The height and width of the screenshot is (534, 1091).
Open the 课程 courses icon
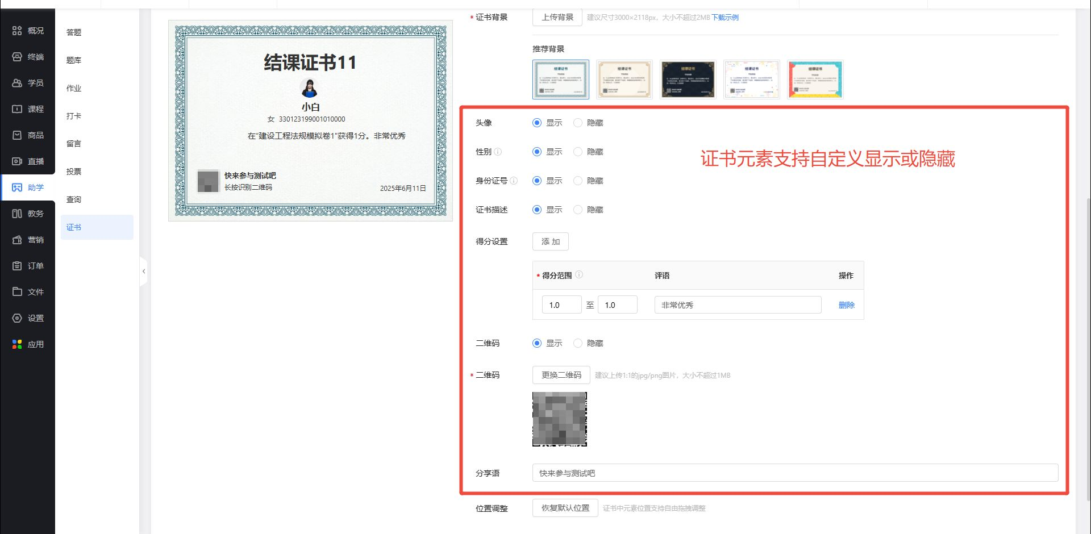point(17,109)
